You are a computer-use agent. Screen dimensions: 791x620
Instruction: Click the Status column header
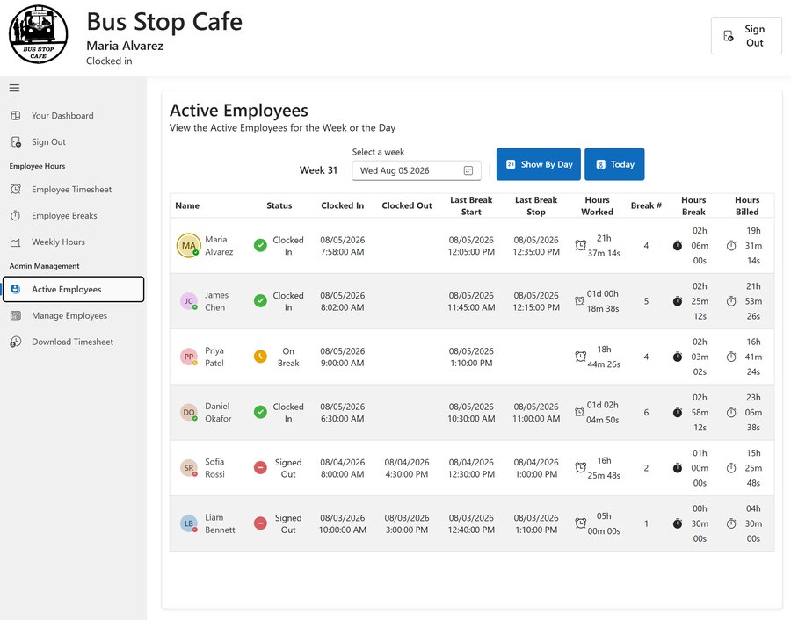point(279,205)
